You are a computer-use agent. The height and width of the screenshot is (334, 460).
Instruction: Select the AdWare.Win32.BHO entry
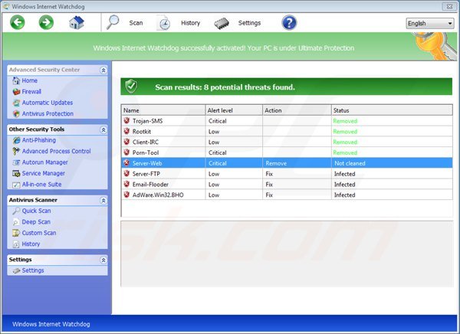pyautogui.click(x=158, y=195)
